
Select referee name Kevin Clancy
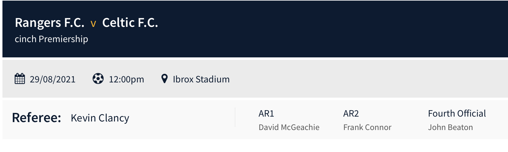tap(100, 118)
